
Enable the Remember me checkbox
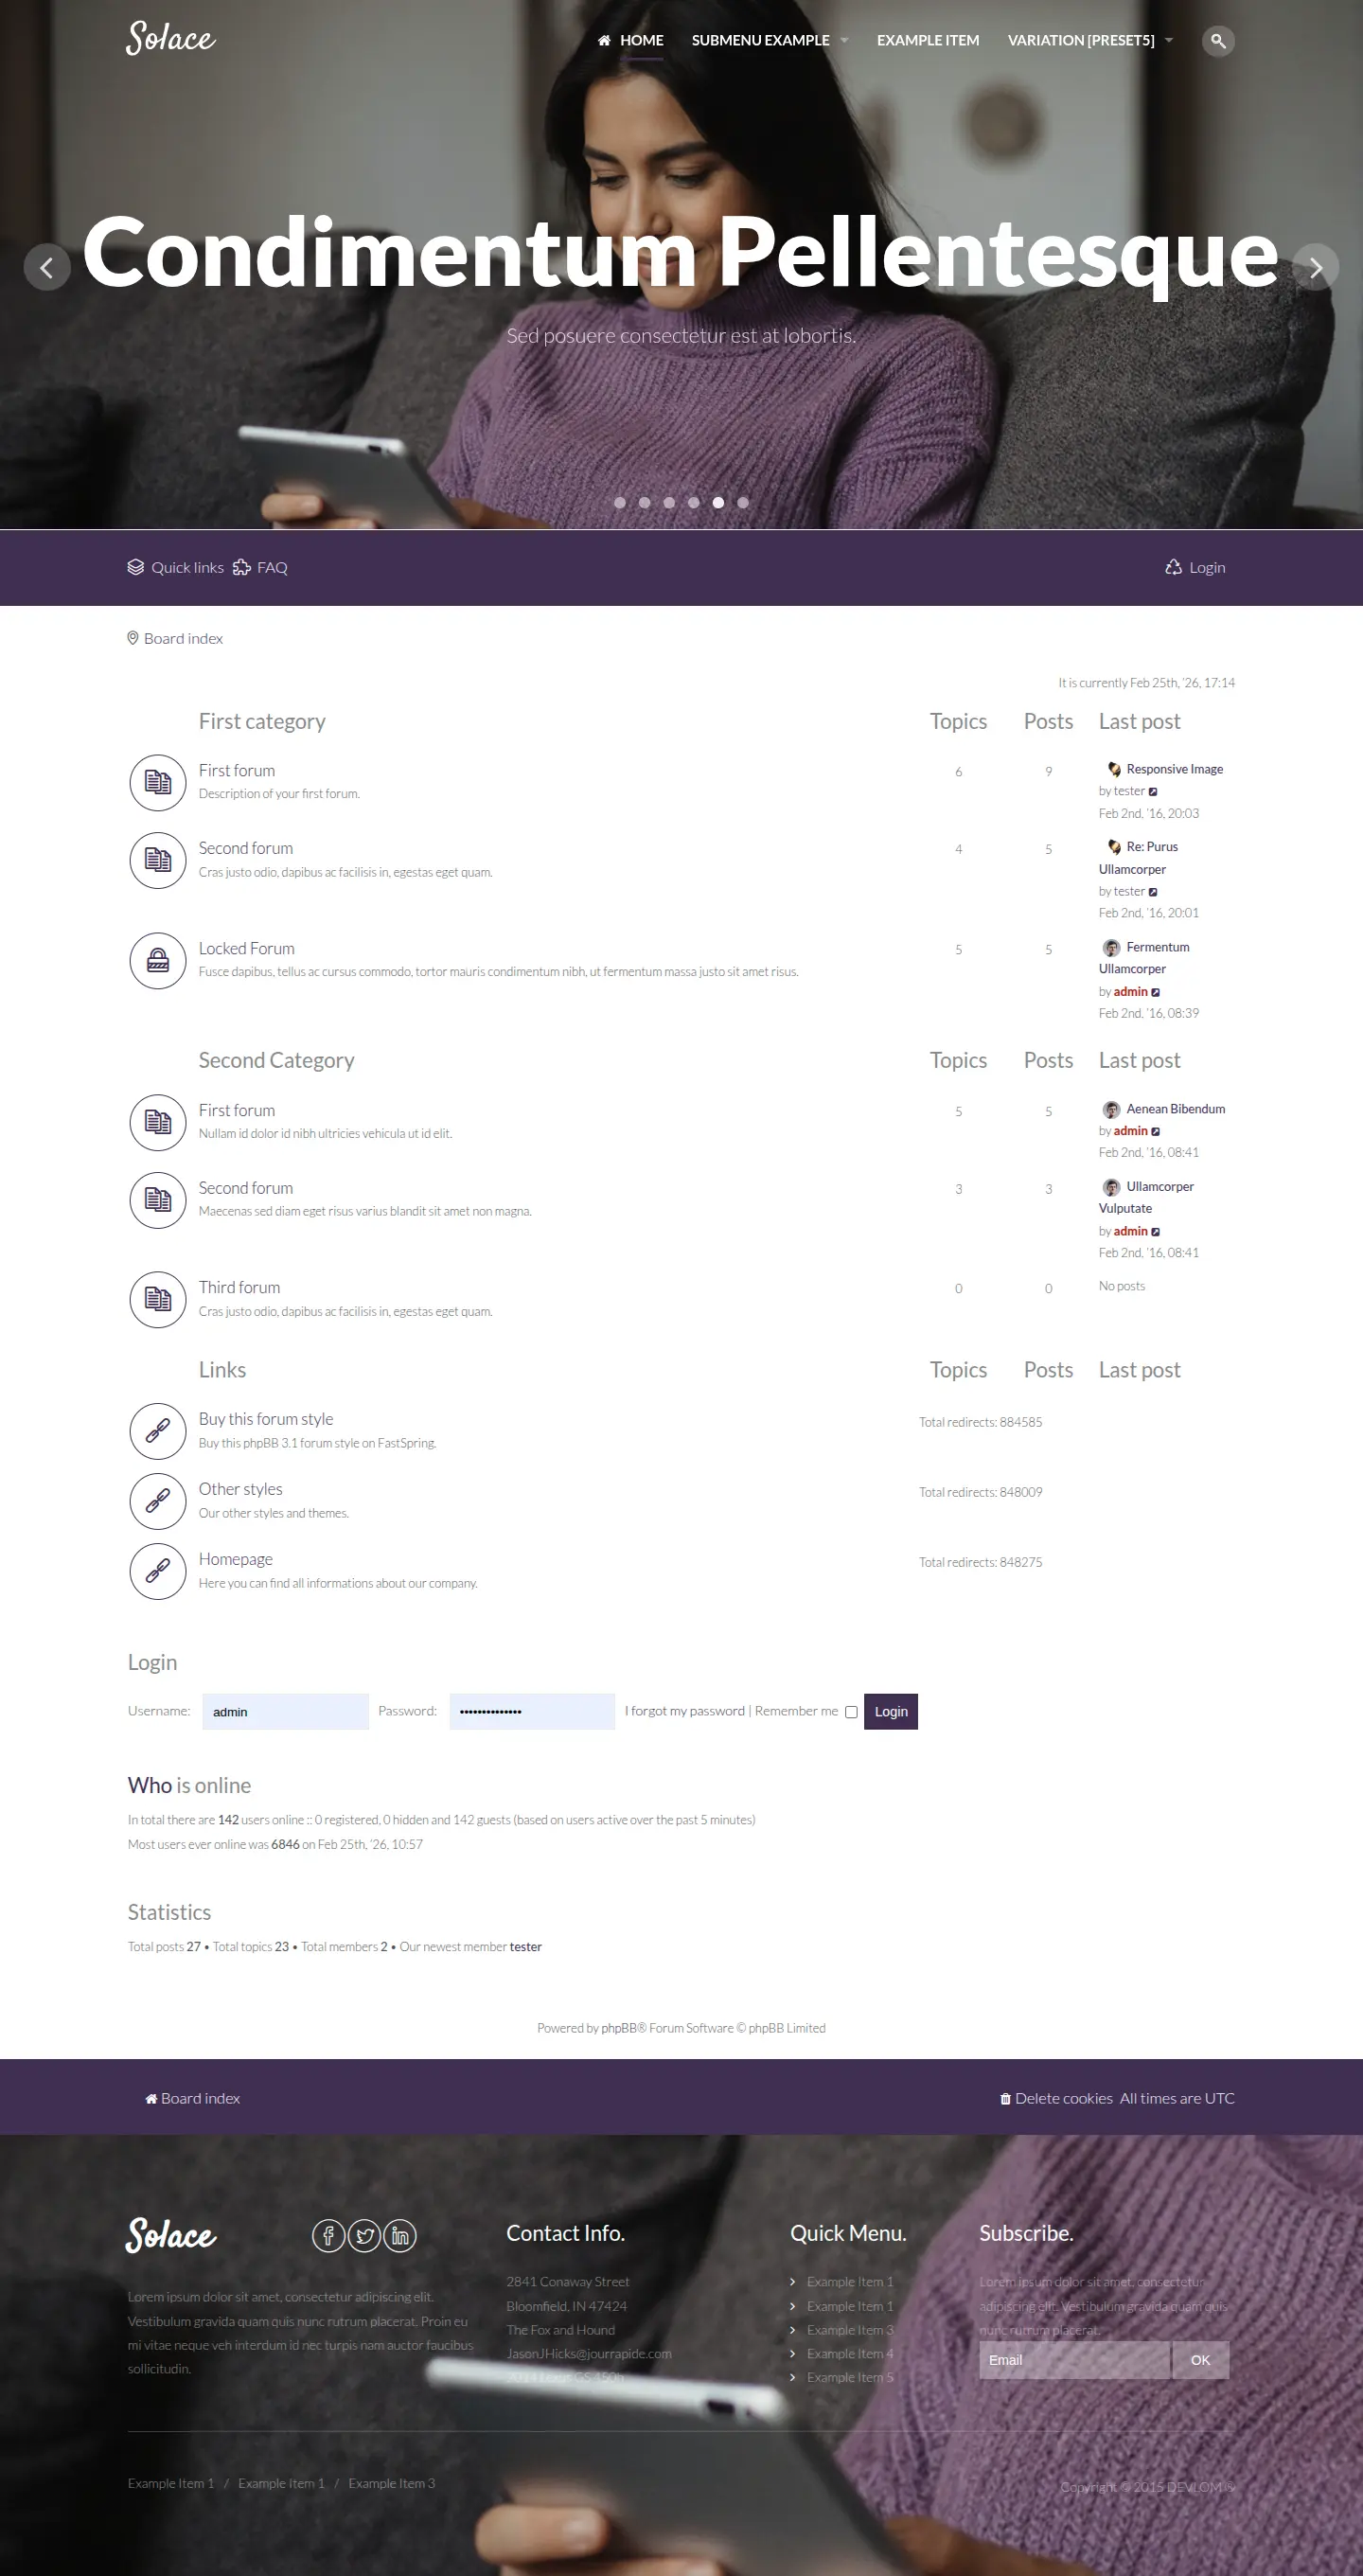(x=851, y=1712)
